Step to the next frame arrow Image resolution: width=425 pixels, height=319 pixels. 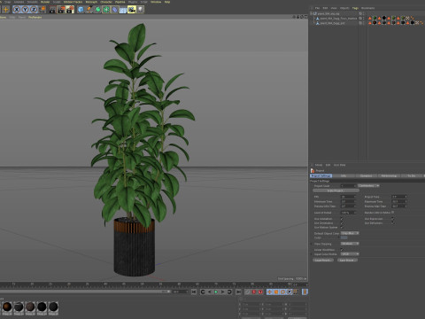tap(222, 292)
